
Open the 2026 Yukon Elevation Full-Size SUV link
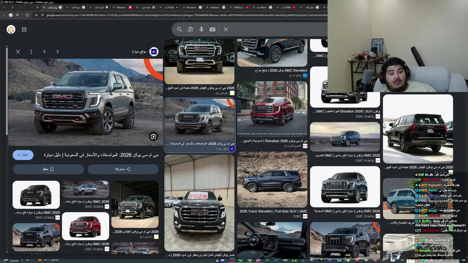[273, 211]
